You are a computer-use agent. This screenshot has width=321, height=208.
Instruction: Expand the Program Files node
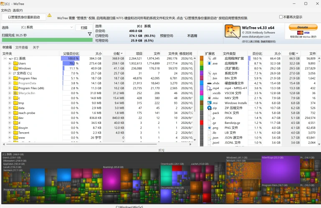point(10,78)
